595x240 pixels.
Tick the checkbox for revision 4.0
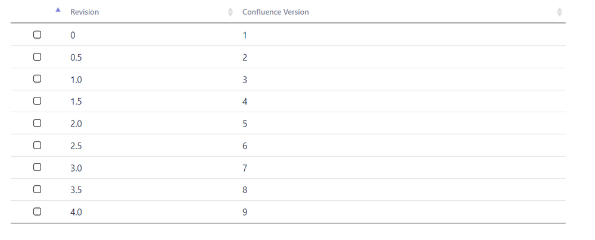37,211
